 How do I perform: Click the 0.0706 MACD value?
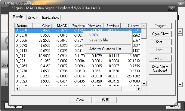62,71
